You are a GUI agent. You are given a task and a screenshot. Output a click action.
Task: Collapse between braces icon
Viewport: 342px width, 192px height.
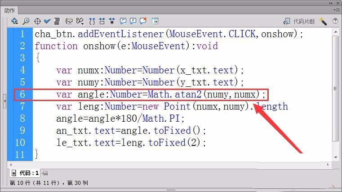pos(92,21)
